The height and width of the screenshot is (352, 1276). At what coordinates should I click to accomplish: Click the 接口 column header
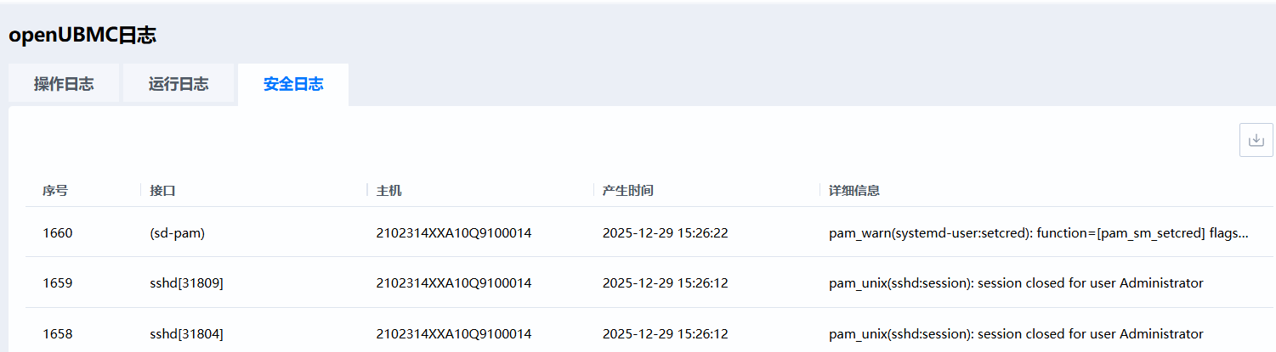(162, 191)
